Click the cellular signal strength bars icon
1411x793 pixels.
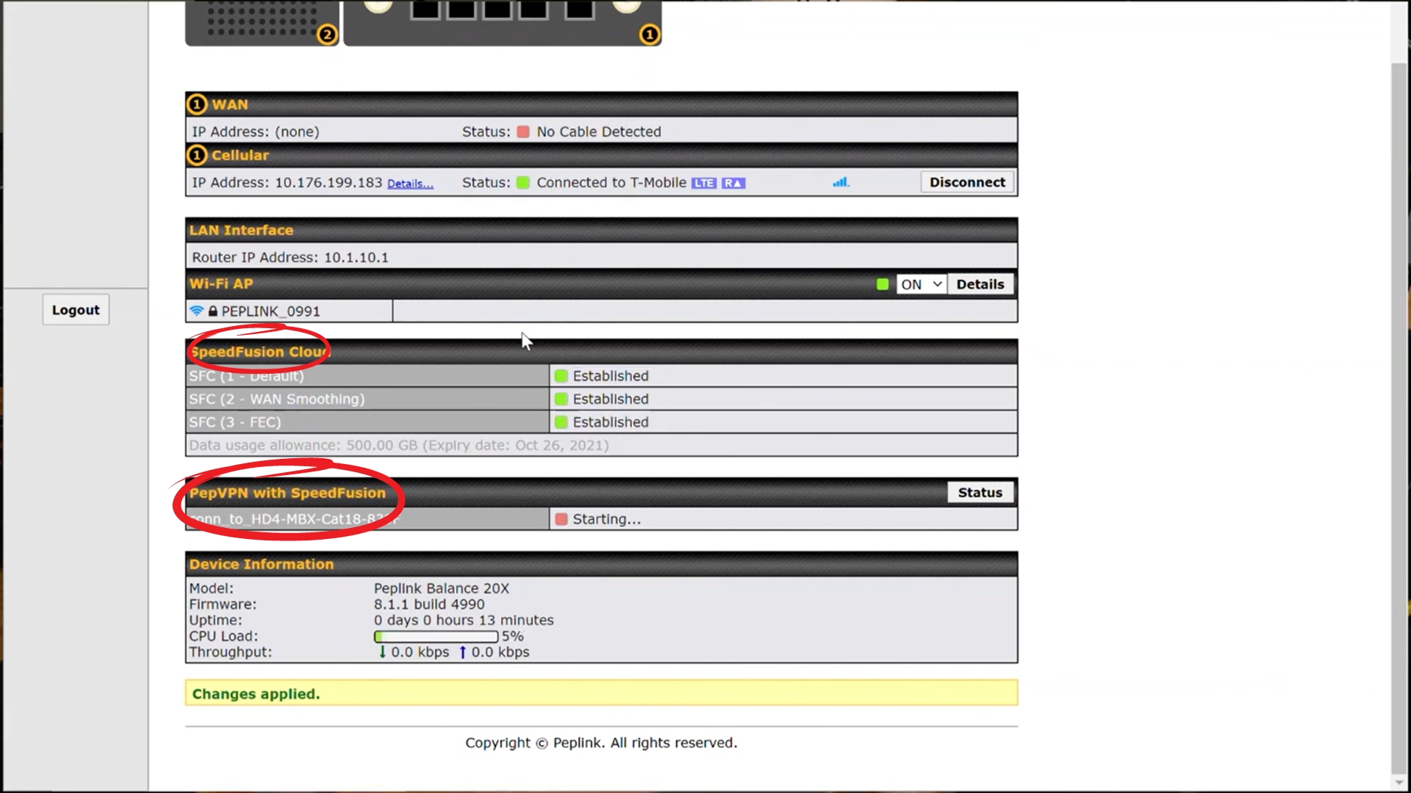pos(840,182)
